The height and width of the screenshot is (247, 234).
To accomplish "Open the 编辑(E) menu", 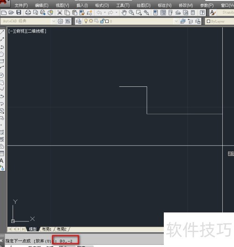I will click(42, 6).
